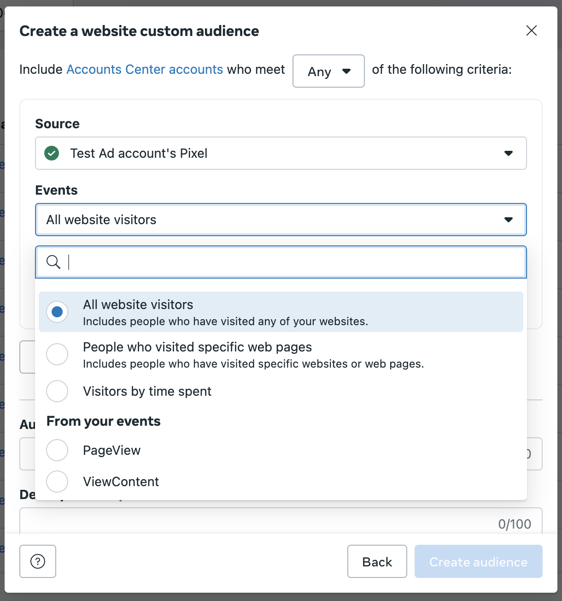The width and height of the screenshot is (562, 601).
Task: Pick the ViewContent event radio button
Action: pos(57,482)
